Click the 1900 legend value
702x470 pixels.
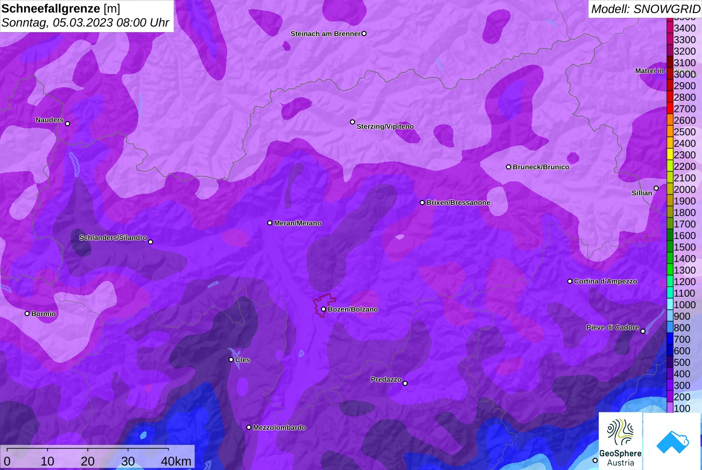click(684, 201)
